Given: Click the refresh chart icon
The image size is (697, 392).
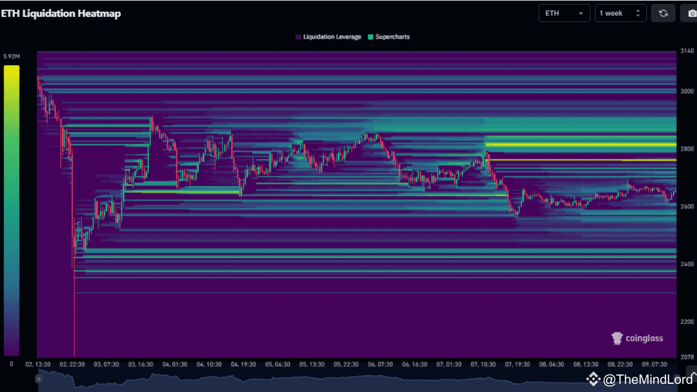Looking at the screenshot, I should point(663,13).
